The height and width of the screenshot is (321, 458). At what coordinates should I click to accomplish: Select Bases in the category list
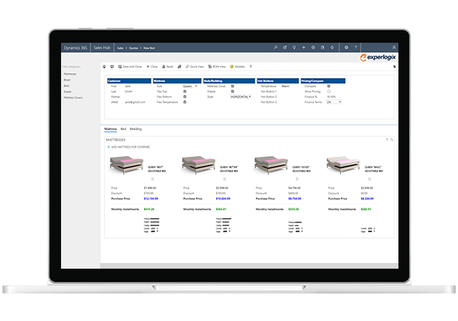point(67,80)
